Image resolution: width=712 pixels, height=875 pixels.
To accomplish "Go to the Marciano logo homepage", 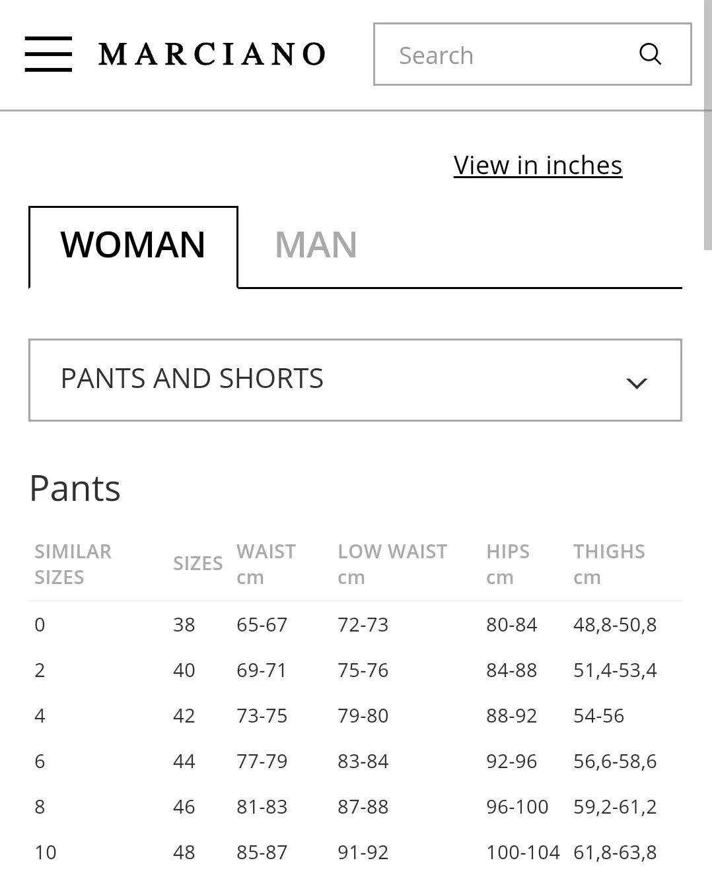I will [212, 54].
